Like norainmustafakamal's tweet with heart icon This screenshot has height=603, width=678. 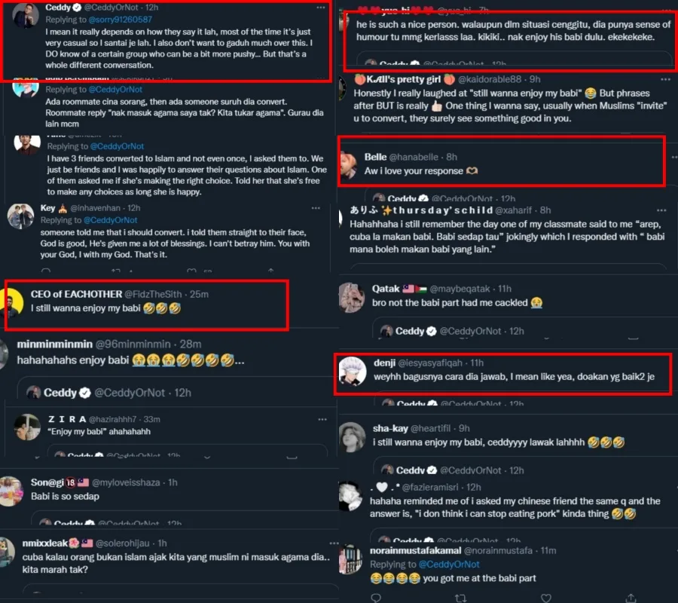point(546,598)
